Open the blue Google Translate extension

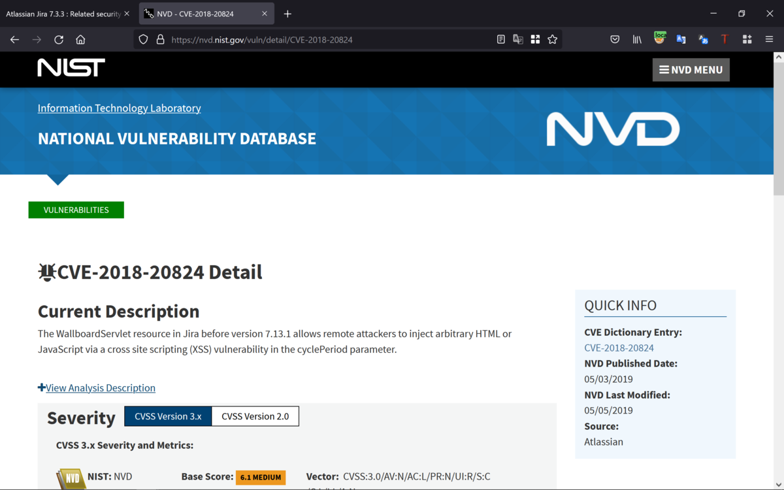click(x=681, y=39)
